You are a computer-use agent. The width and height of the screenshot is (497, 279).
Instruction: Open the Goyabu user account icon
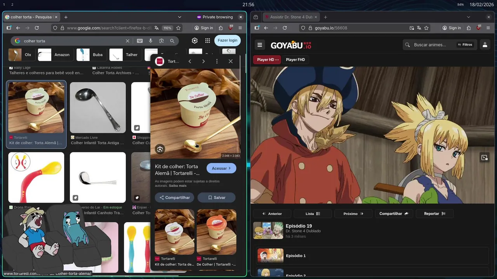click(485, 45)
